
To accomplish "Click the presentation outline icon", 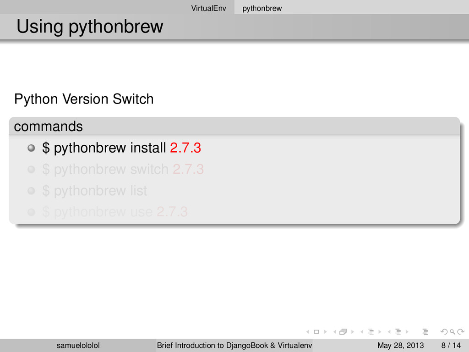I will pyautogui.click(x=425, y=332).
